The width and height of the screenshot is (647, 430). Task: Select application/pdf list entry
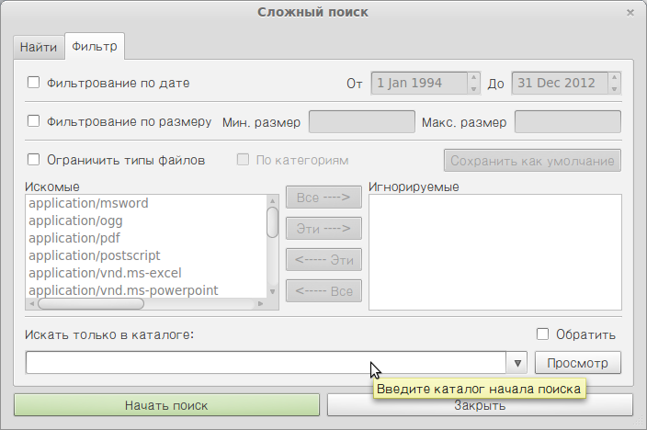coord(146,238)
